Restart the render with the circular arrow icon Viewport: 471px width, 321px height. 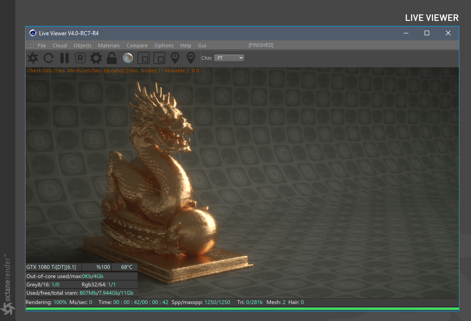pos(49,58)
